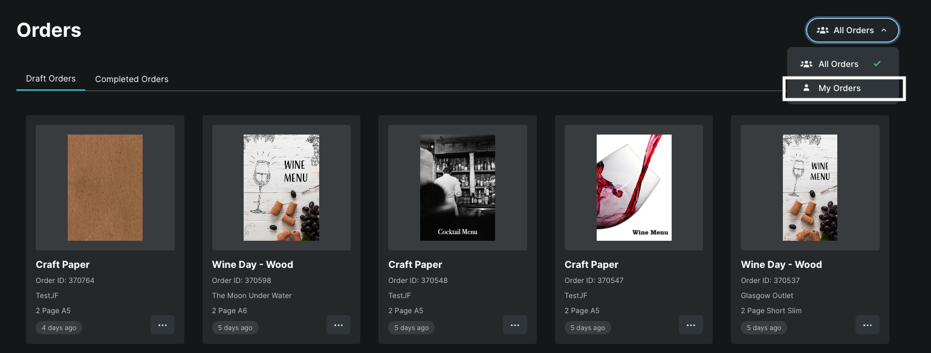Click the green checkmark beside All Orders

pos(877,63)
